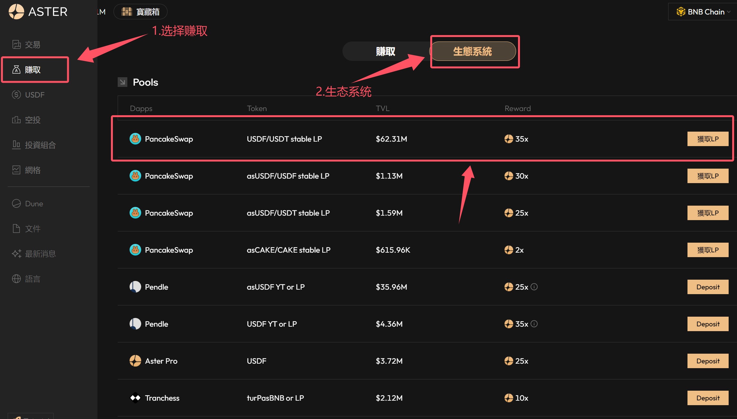Screen dimensions: 737x419
Task: Click the $615.96K TVL value
Action: coord(393,250)
